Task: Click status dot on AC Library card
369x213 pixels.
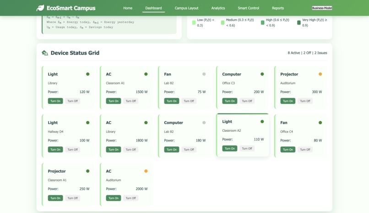Action: 146,123
